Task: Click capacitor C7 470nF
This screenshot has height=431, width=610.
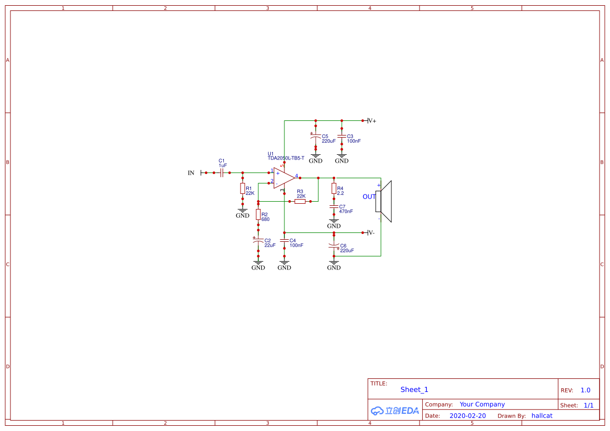Action: 333,207
